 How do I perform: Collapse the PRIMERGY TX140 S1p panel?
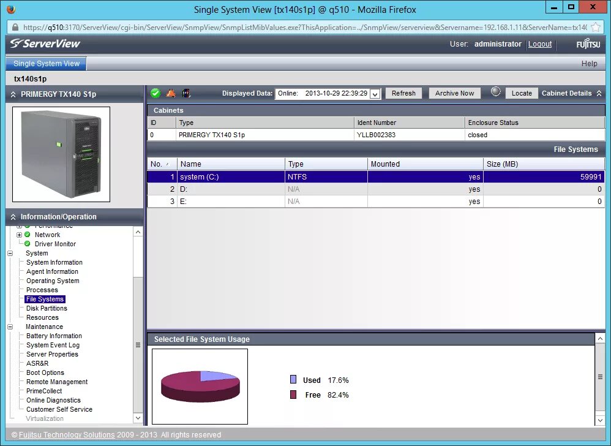[13, 94]
